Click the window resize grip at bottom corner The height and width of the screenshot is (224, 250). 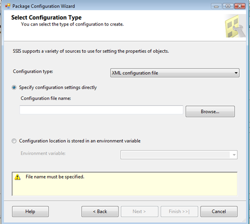pos(244,220)
